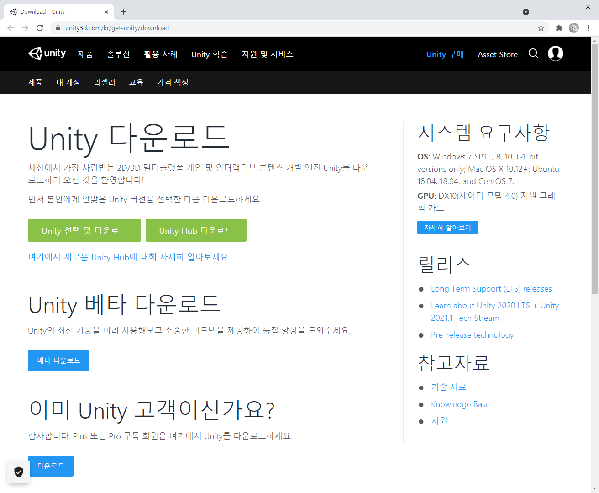Viewport: 599px width, 493px height.
Task: Click the Unity logo in header
Action: (x=47, y=53)
